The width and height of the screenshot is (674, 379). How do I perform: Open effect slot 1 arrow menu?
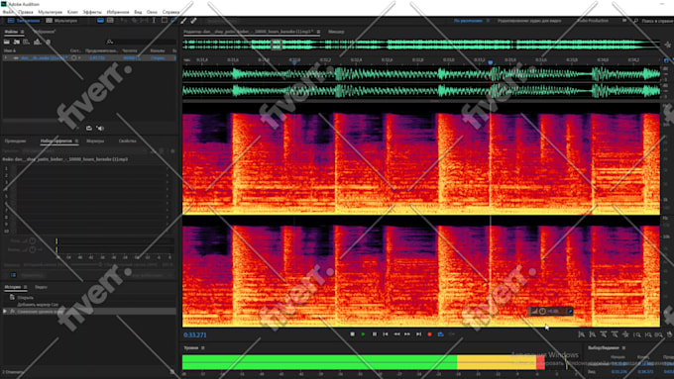pyautogui.click(x=168, y=168)
